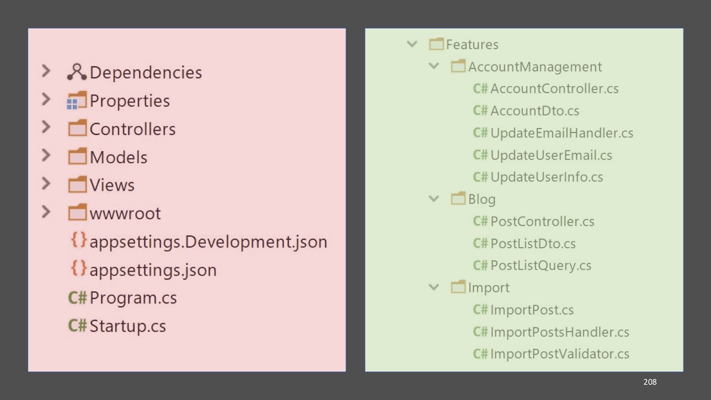Collapse the Import folder chevron
Screen dimensions: 711x400
click(434, 287)
